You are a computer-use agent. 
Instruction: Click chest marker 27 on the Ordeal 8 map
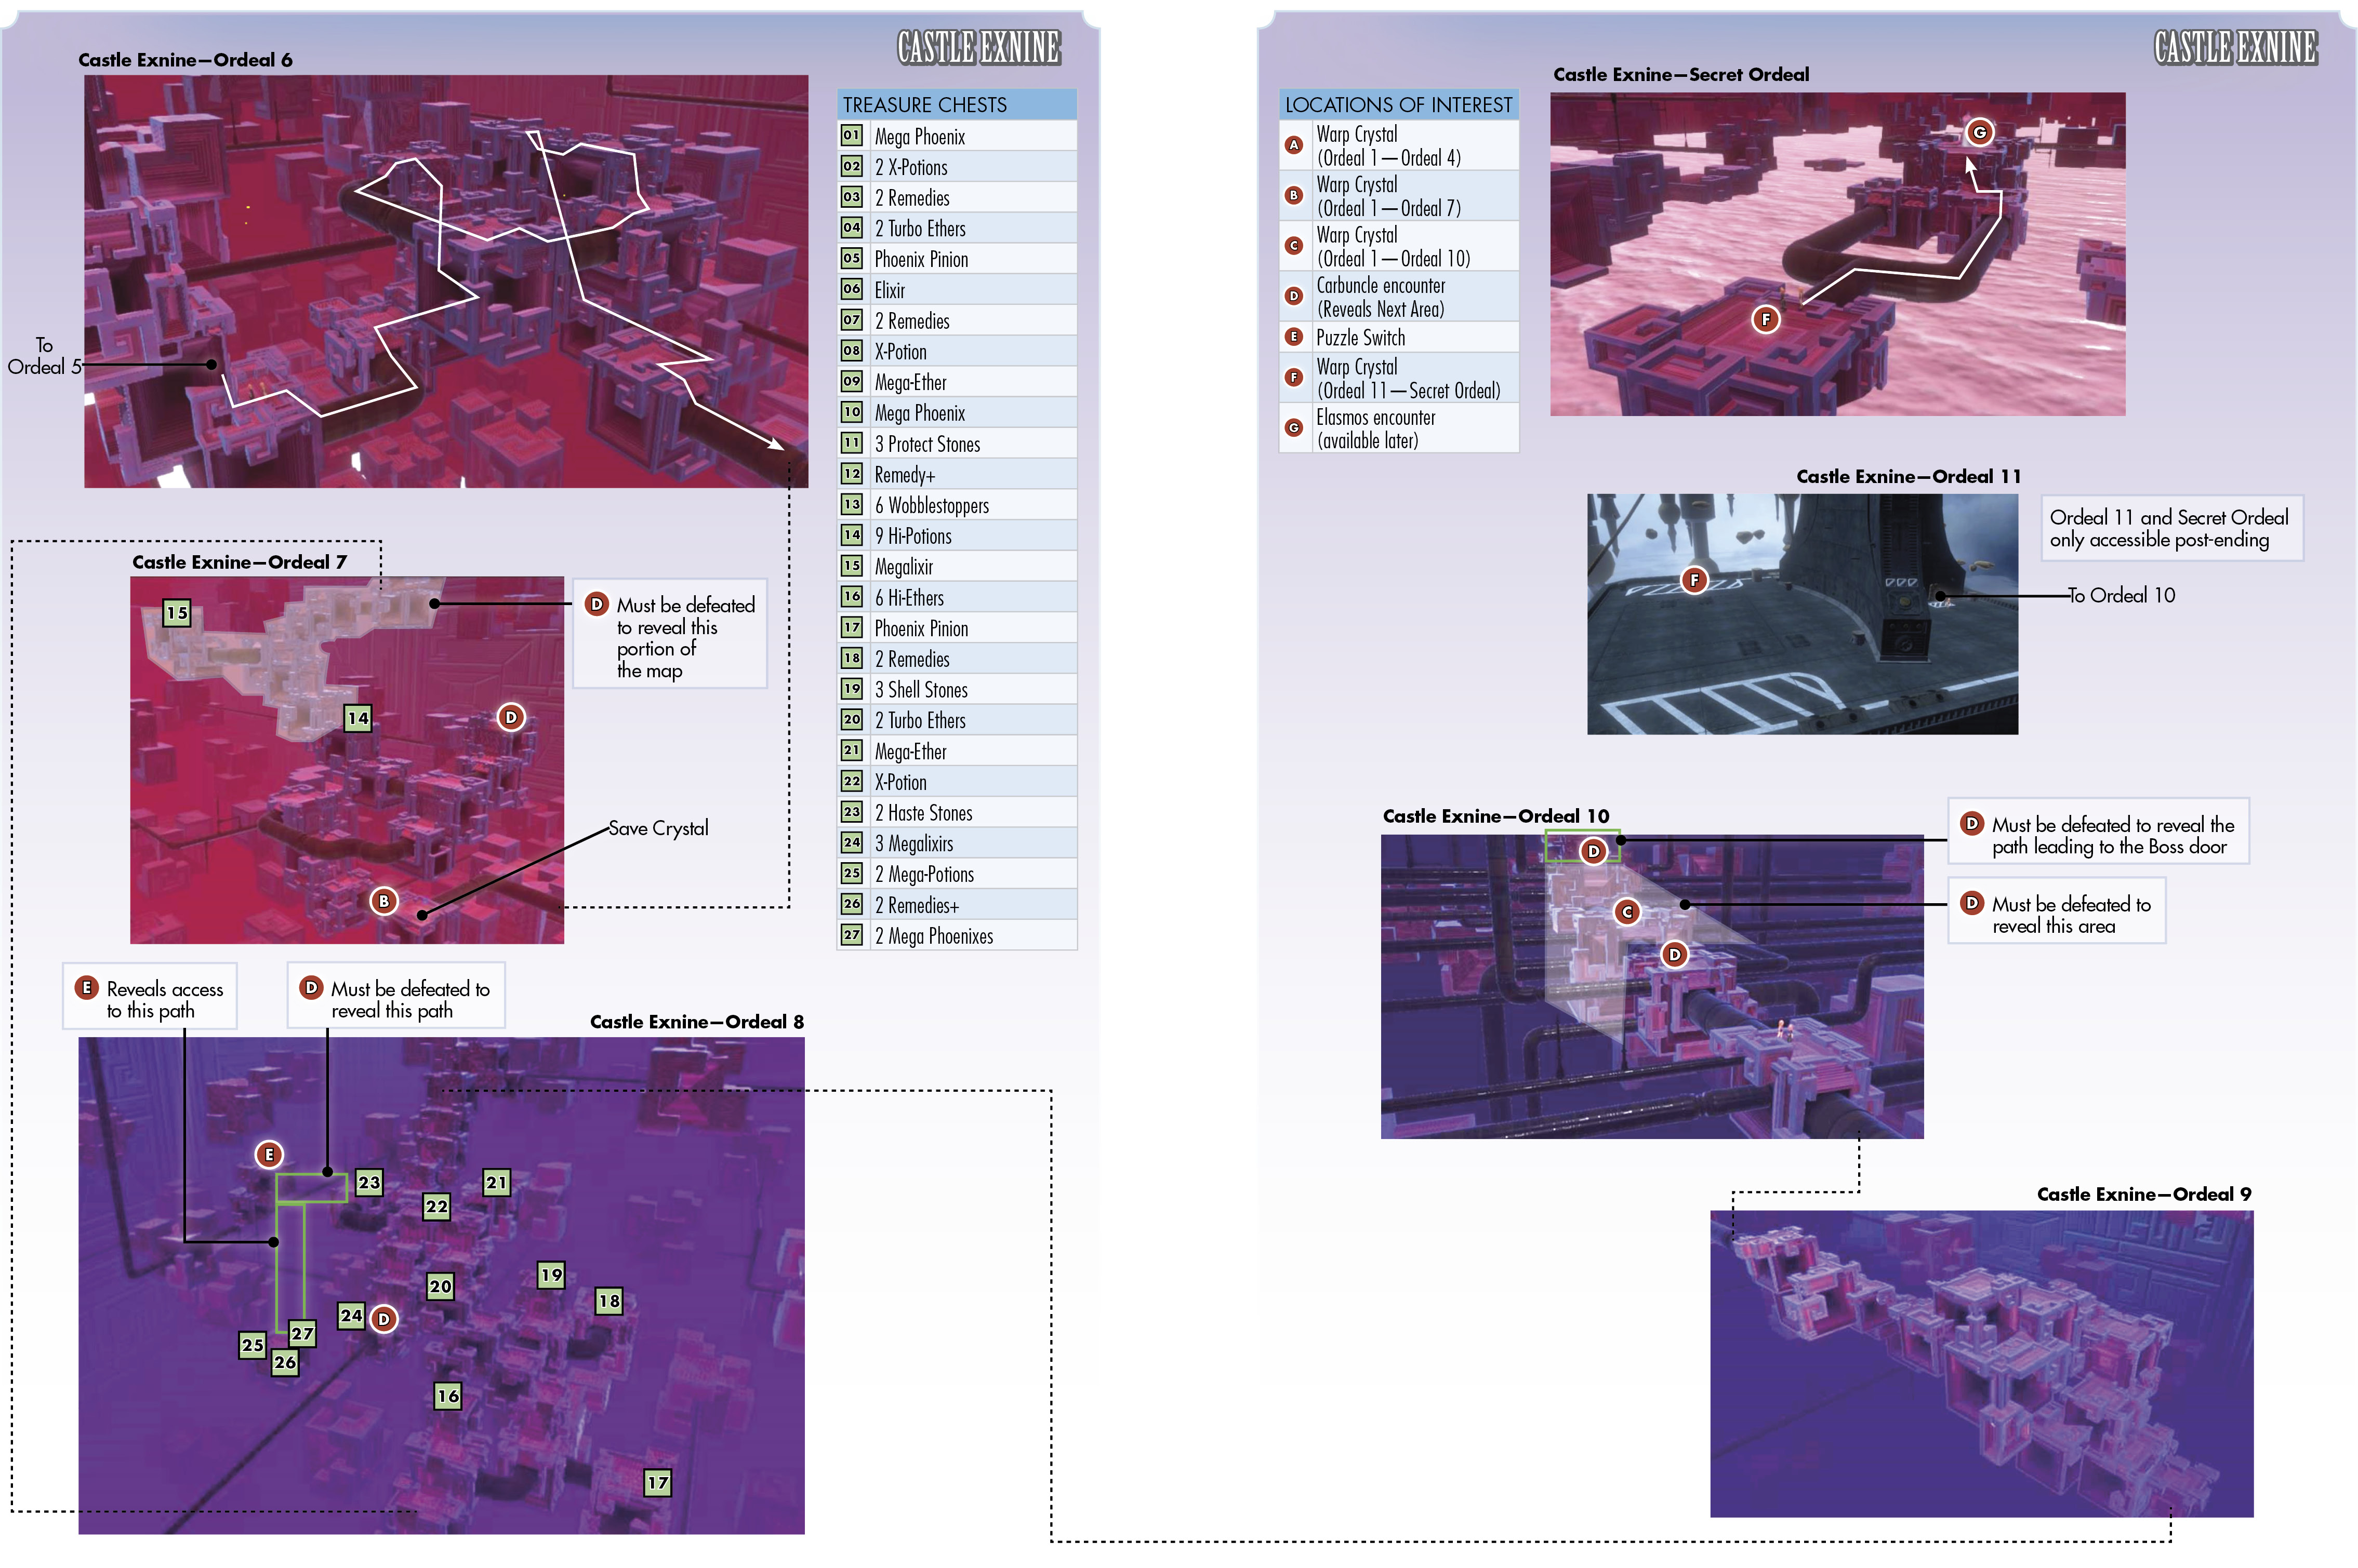pos(302,1333)
